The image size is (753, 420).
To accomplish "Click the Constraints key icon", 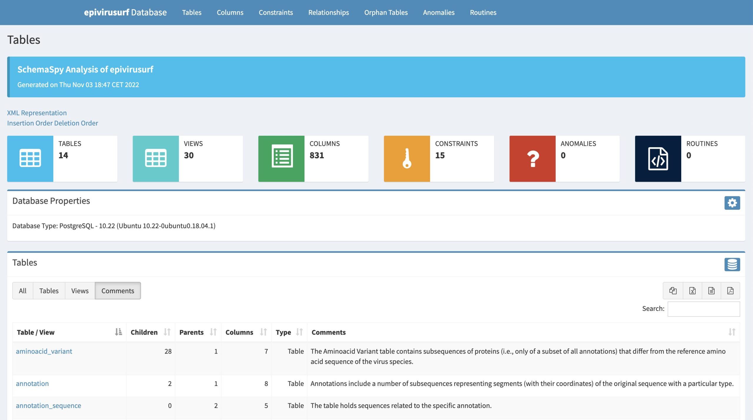I will pos(407,158).
